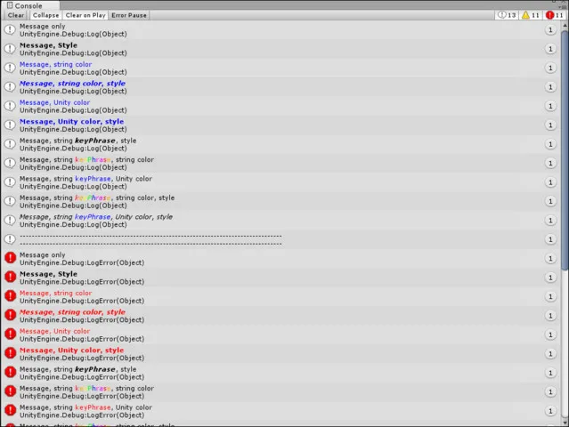The width and height of the screenshot is (569, 427).
Task: Click error icon of LogError 'Message, Style' entry
Action: click(10, 278)
